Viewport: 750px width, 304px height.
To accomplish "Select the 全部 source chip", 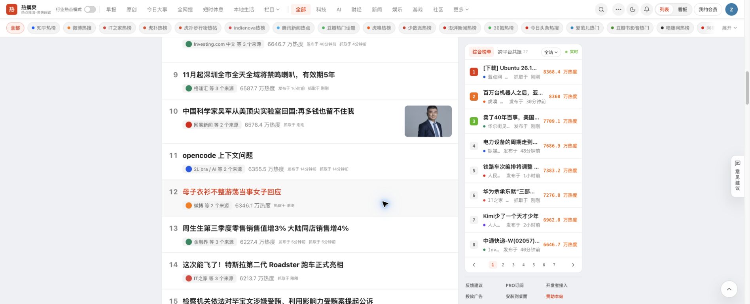I will click(15, 28).
